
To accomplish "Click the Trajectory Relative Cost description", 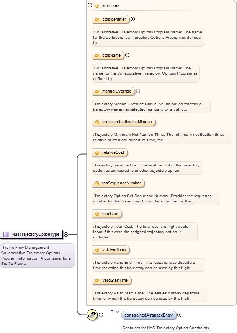I will pyautogui.click(x=147, y=168).
